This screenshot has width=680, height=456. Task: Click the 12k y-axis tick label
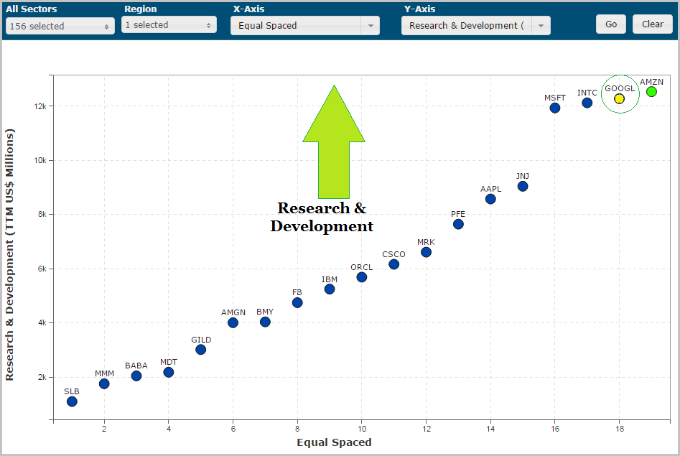(x=40, y=106)
